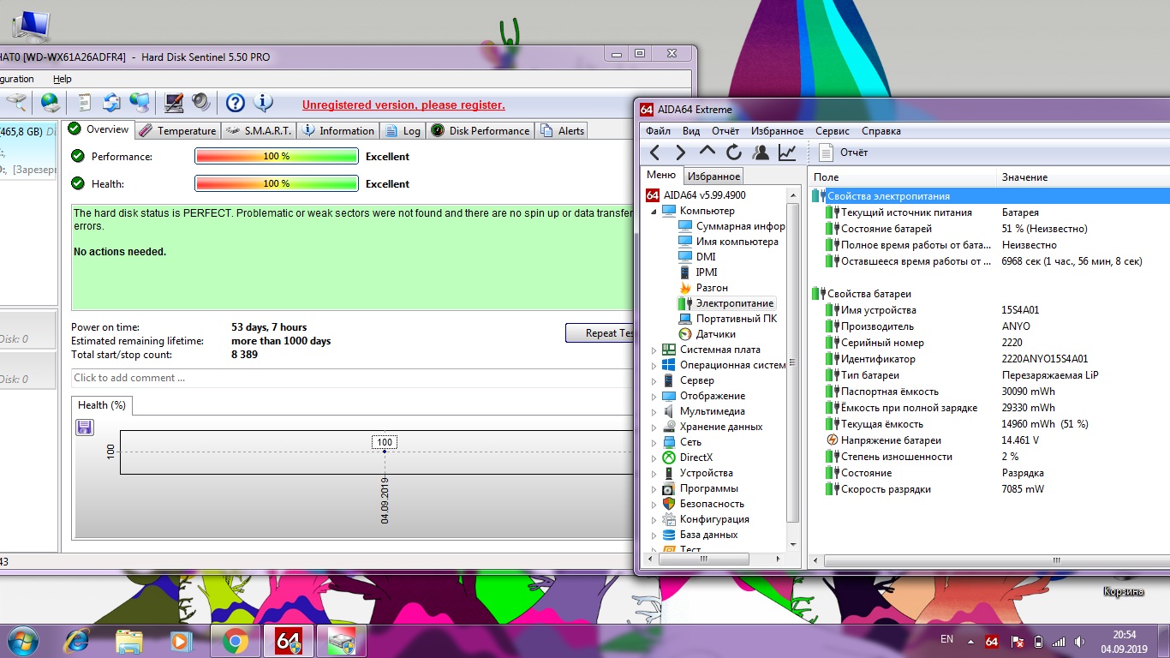
Task: Go back with AIDA64 left arrow
Action: (655, 153)
